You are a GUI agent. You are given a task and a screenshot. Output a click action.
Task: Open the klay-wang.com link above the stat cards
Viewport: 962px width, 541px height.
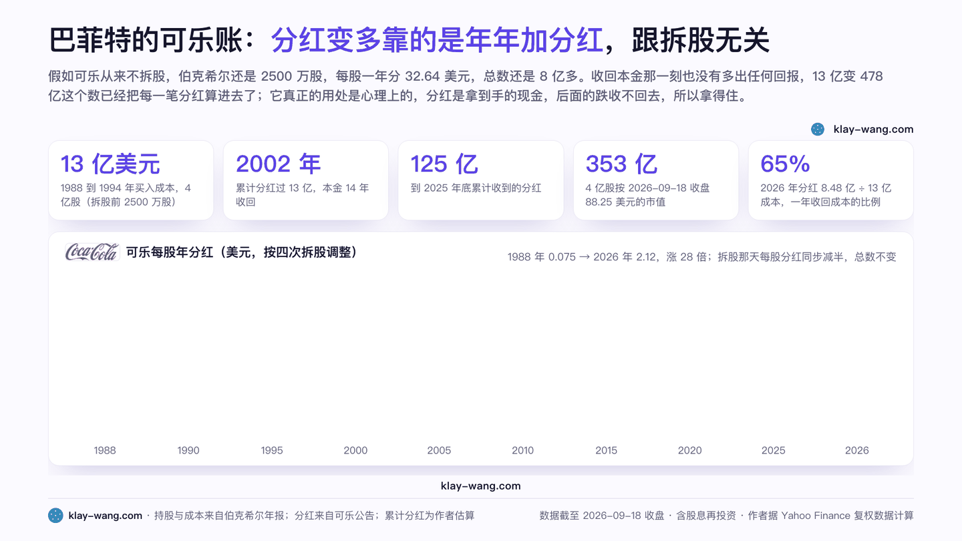pos(873,130)
